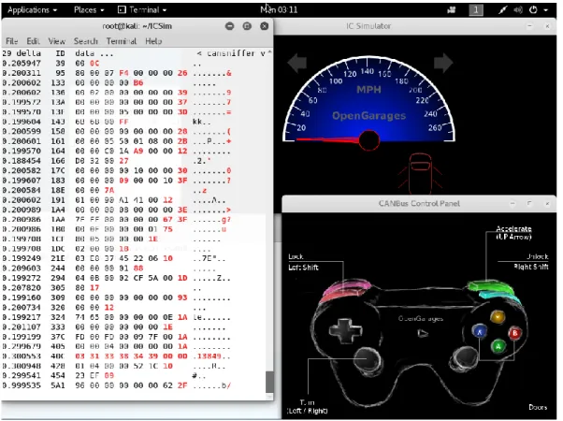Open the View menu in terminal

tap(57, 41)
